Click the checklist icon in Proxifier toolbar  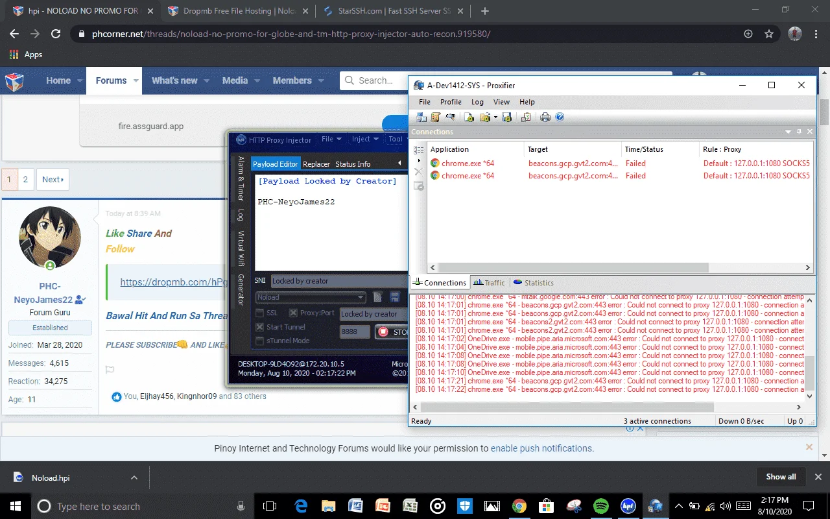point(526,117)
